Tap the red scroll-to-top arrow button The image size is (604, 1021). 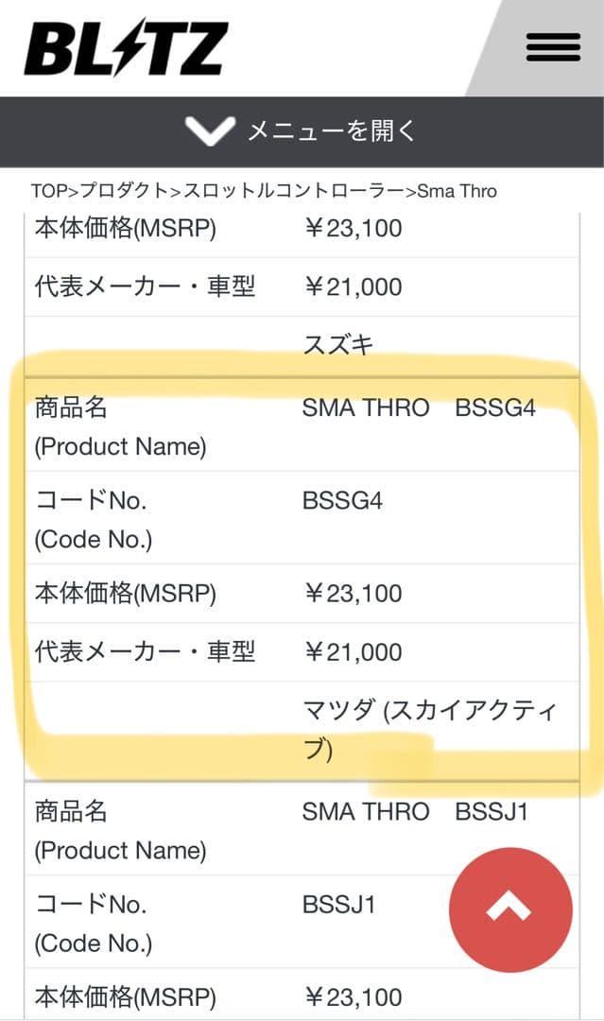[511, 910]
